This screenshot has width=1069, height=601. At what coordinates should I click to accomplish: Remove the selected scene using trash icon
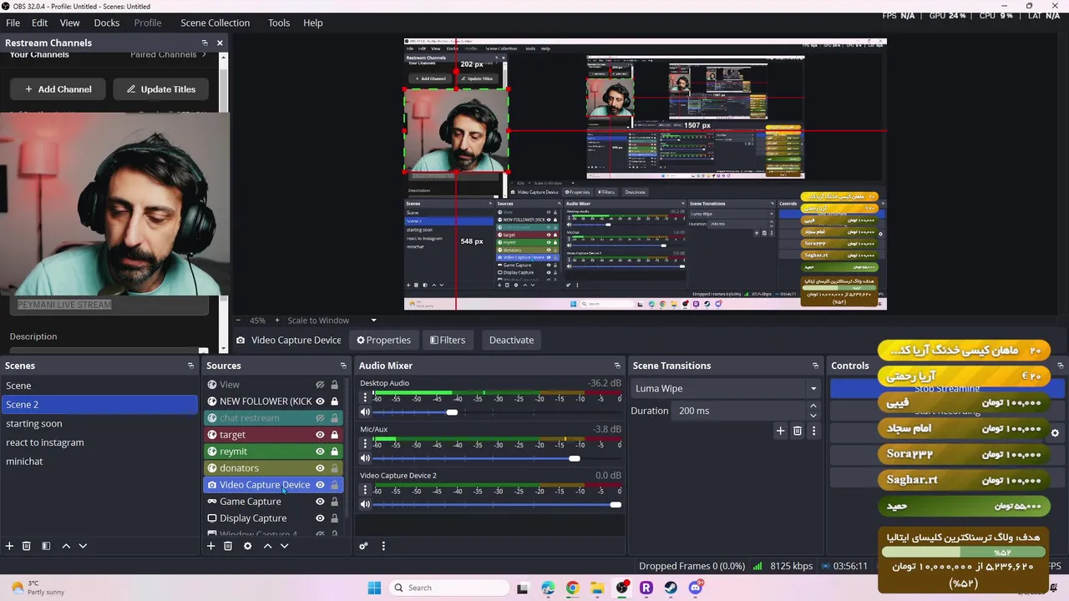[x=26, y=546]
